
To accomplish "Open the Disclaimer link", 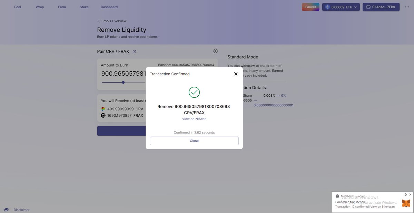I will (x=21, y=210).
